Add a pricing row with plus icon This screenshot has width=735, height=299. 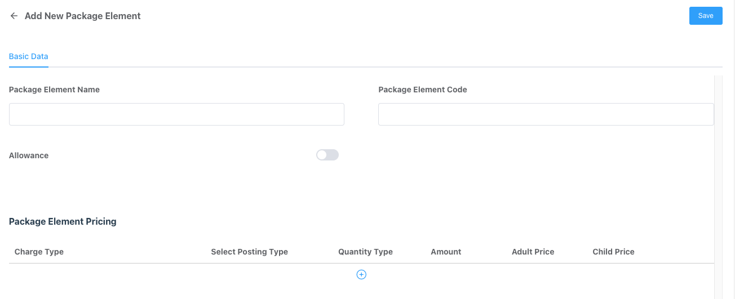point(361,274)
